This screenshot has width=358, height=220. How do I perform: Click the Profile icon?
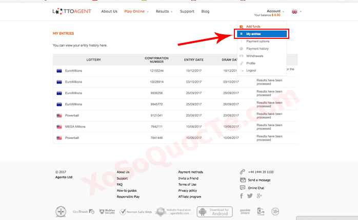pyautogui.click(x=242, y=63)
